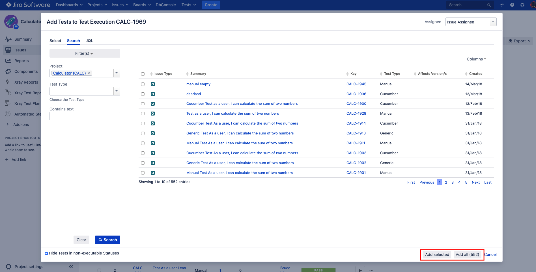Click the Calculator project avatar
536x272 pixels.
coord(11,21)
